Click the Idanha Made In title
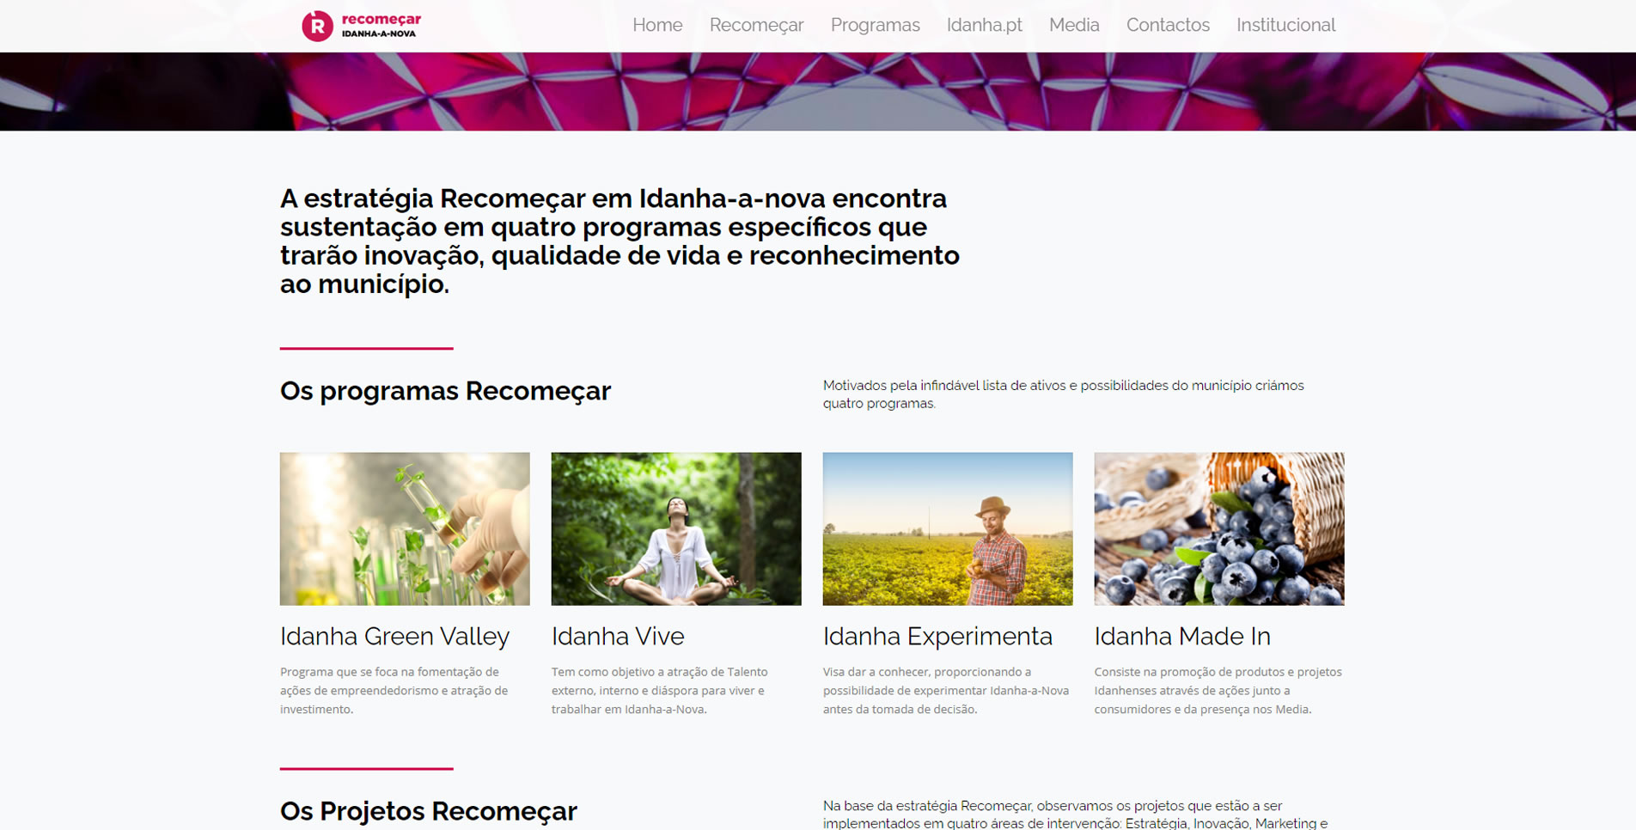 pyautogui.click(x=1182, y=636)
